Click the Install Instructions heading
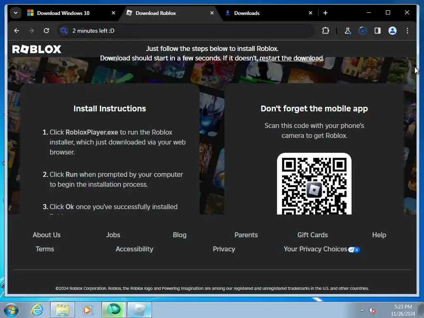 pyautogui.click(x=110, y=108)
